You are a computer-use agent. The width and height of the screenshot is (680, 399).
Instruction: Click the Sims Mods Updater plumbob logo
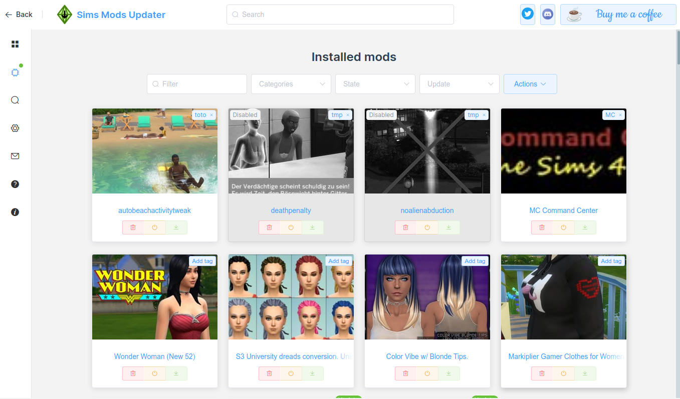[65, 14]
